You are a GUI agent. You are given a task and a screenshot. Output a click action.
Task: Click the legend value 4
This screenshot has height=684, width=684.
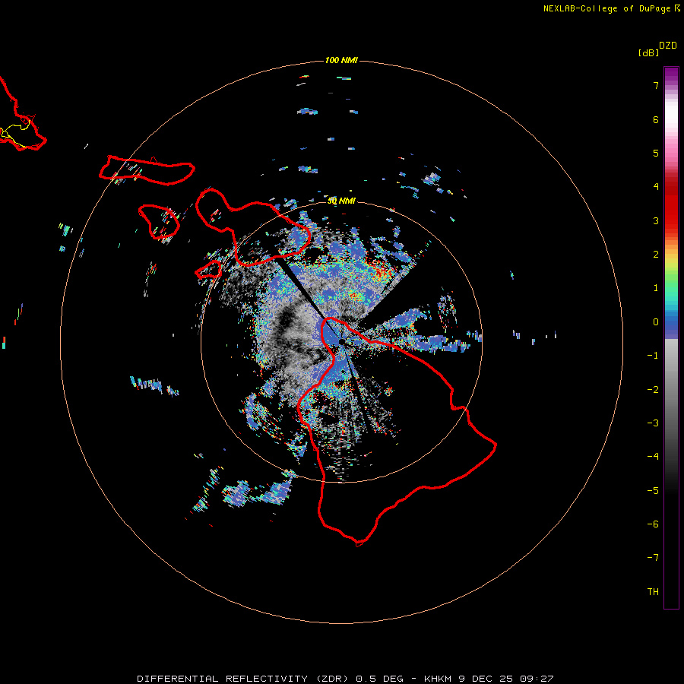coord(656,187)
